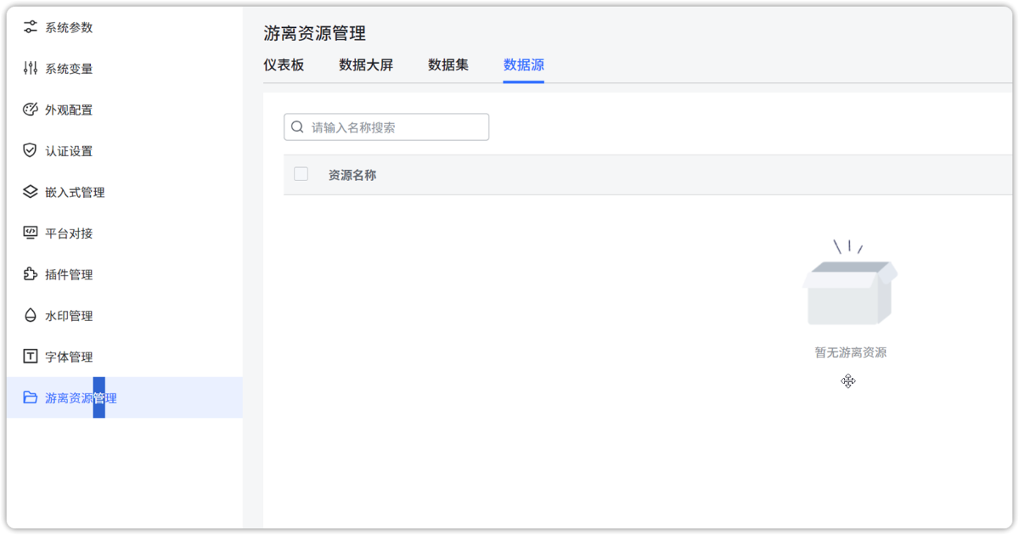Toggle the select-all checkbox in table header
Viewport: 1019px width, 535px height.
pos(301,173)
